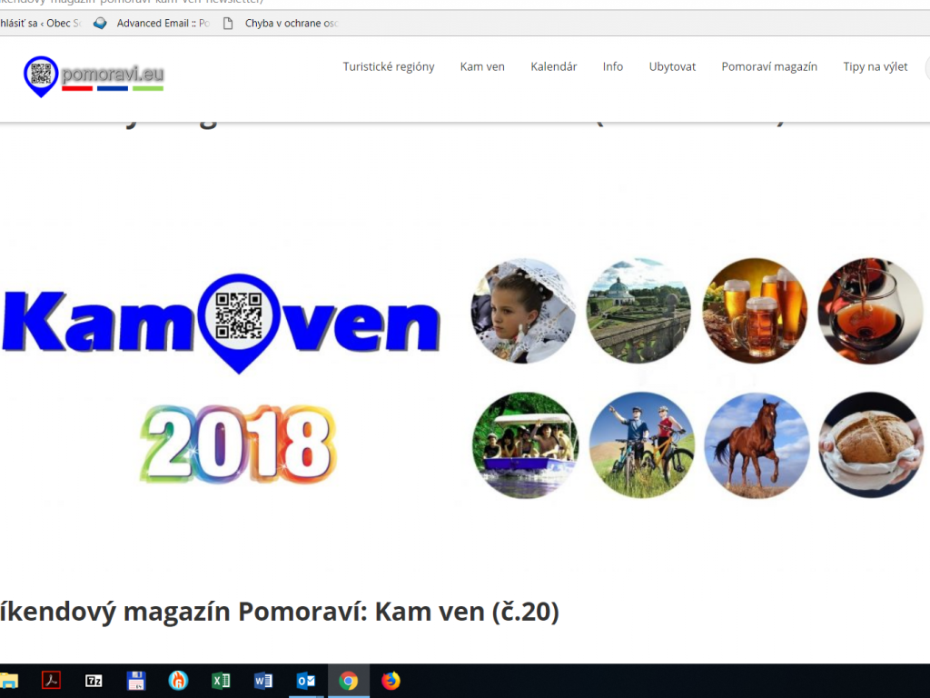Open the brandy glass thumbnail

[x=870, y=311]
